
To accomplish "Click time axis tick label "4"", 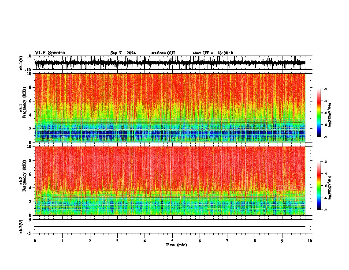I will coord(145,241).
